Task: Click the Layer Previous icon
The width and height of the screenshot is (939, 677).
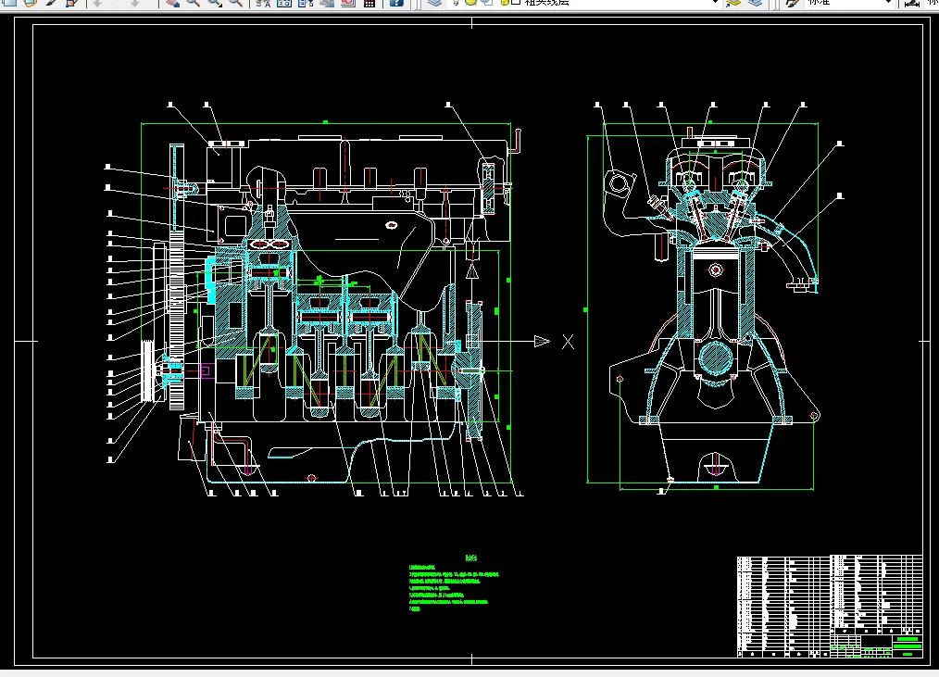Action: click(755, 3)
